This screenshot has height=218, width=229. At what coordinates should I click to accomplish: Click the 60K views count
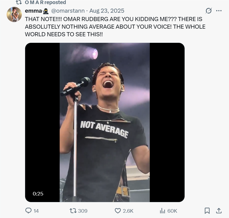pyautogui.click(x=172, y=211)
